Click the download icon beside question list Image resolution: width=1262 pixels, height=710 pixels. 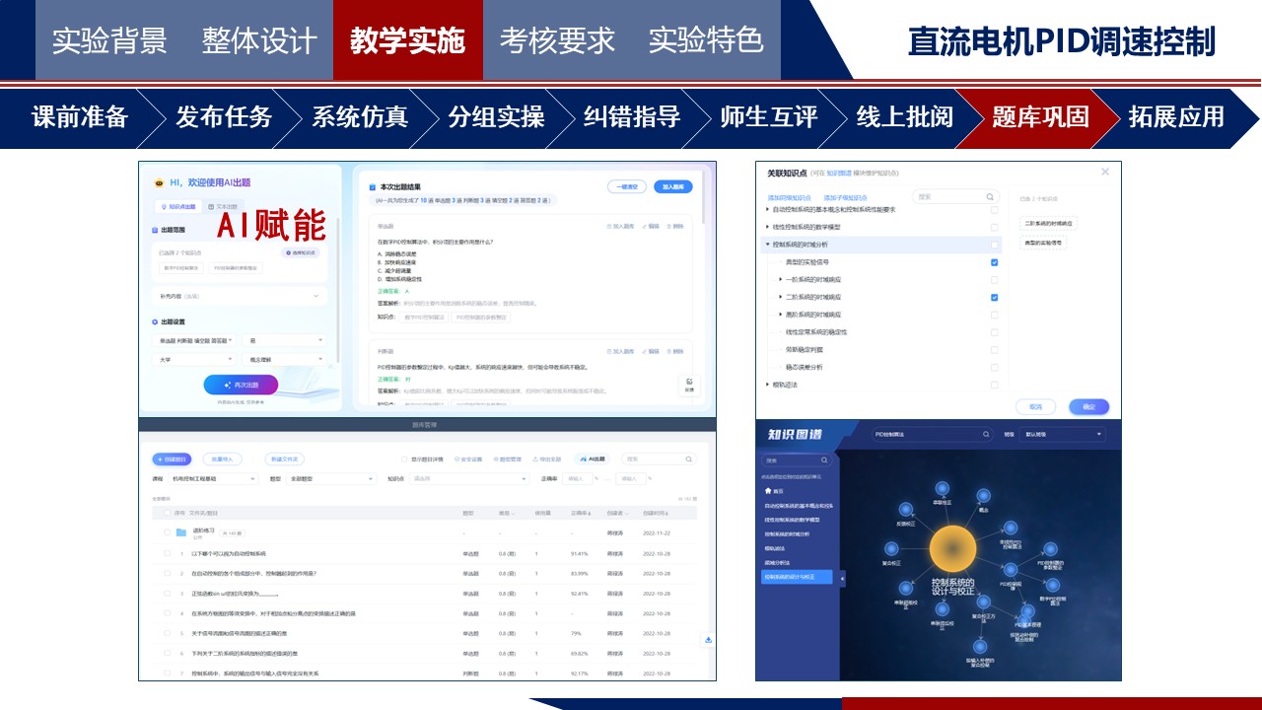708,640
